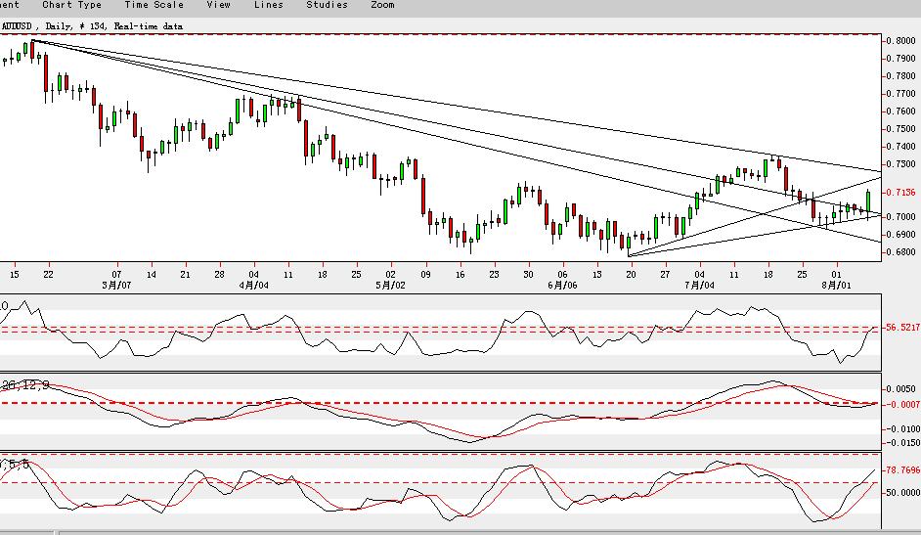Click the 50.0000 level label in bottom panel

[x=901, y=493]
